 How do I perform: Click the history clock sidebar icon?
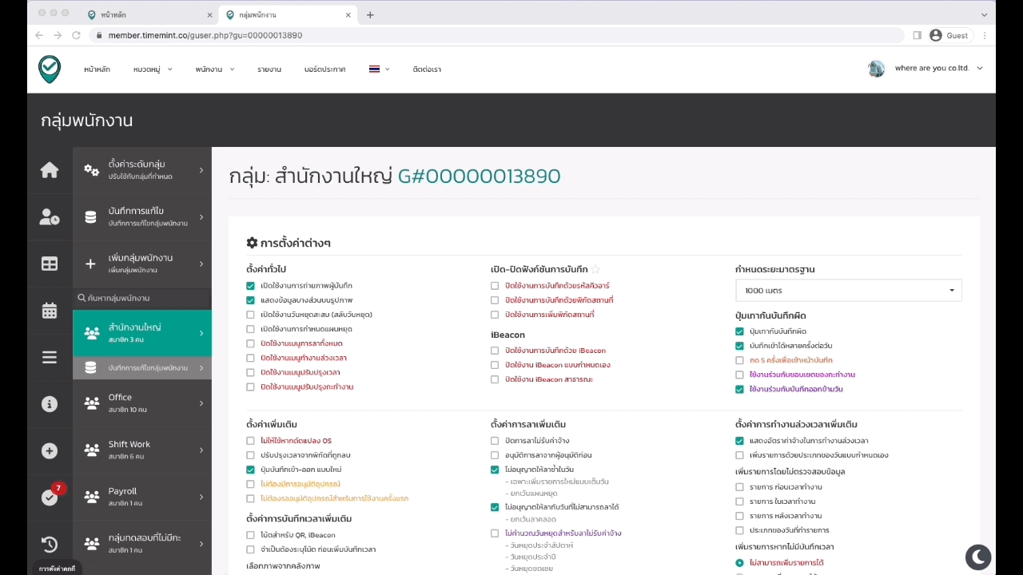click(x=50, y=545)
